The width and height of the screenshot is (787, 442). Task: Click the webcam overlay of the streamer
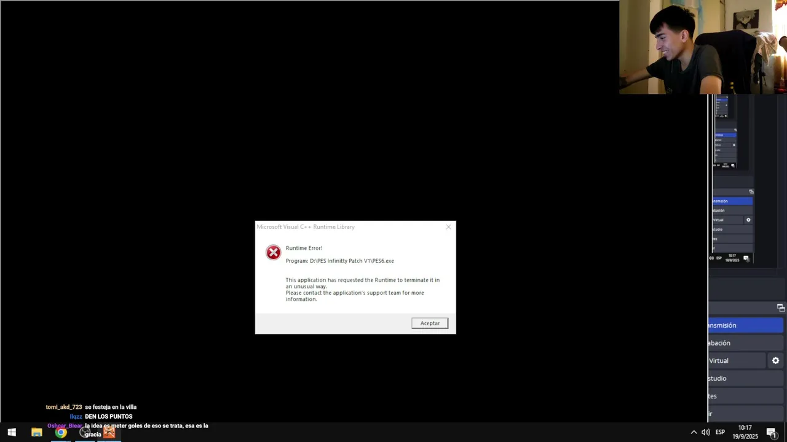tap(703, 47)
